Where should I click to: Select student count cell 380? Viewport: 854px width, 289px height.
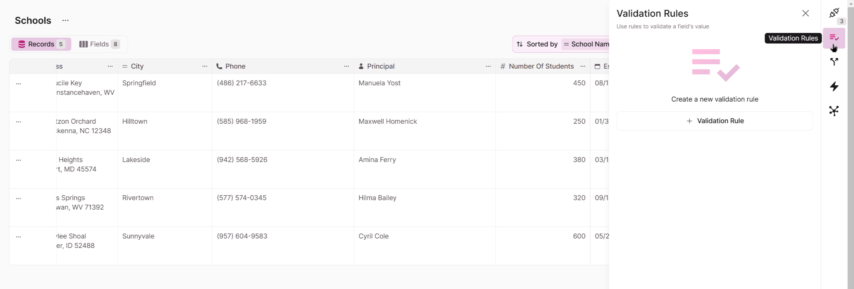click(x=543, y=169)
